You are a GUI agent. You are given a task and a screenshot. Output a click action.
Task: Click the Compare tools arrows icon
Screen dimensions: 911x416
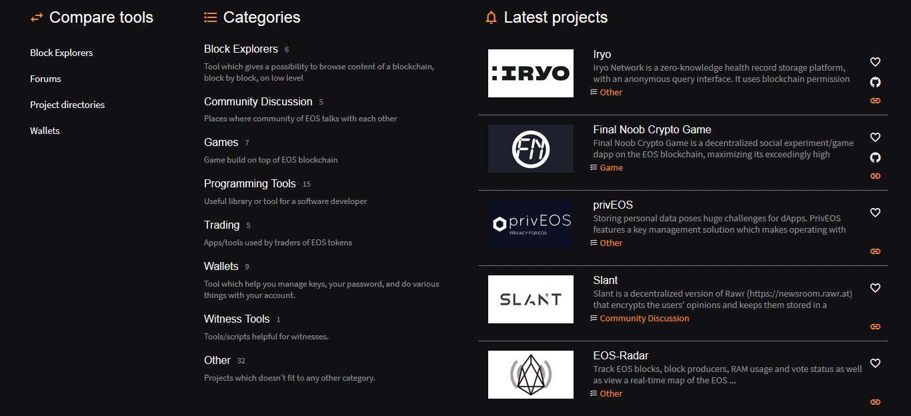(37, 18)
